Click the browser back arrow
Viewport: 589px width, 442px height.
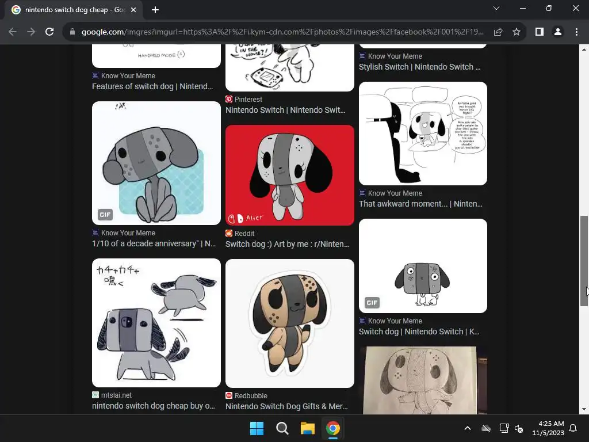click(13, 32)
